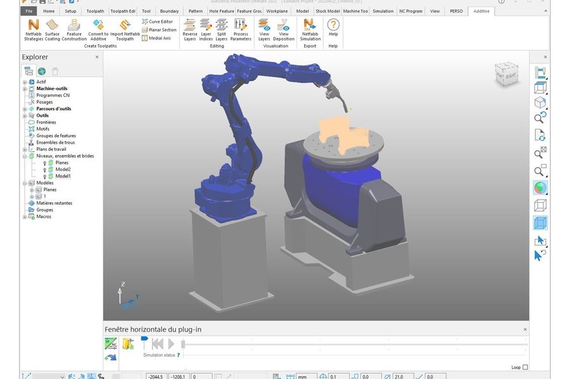The width and height of the screenshot is (569, 379).
Task: Toggle the blue block display button
Action: click(x=540, y=223)
